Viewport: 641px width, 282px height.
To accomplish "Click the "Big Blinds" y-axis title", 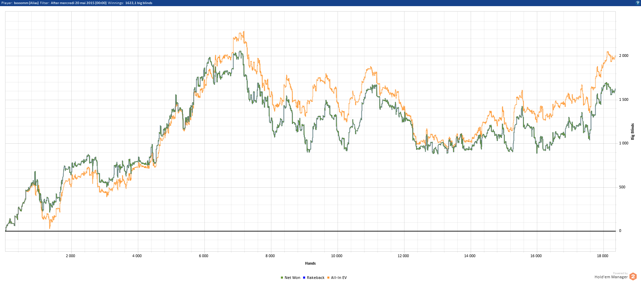I will [632, 131].
